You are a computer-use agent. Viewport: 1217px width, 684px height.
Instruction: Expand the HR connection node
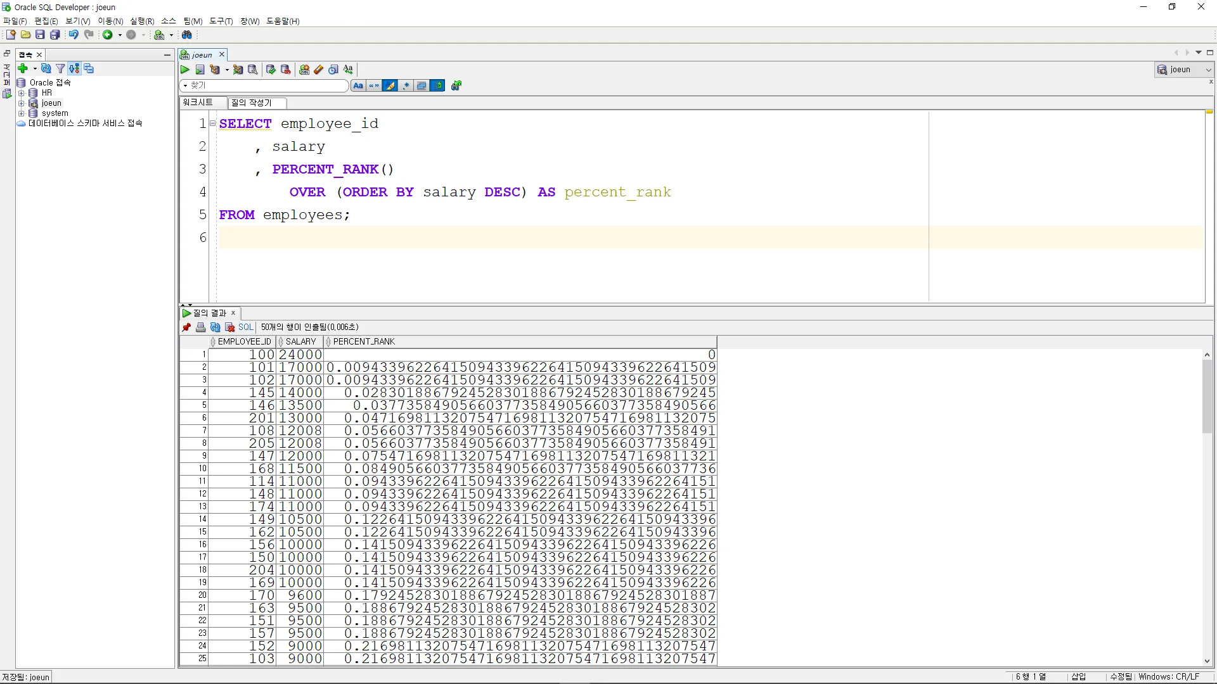pyautogui.click(x=21, y=93)
